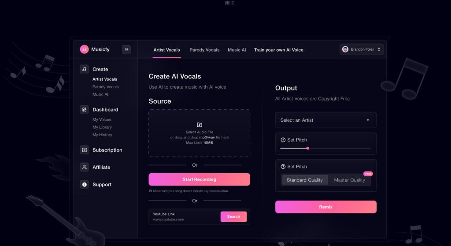The height and width of the screenshot is (246, 451).
Task: Open Subscription in sidebar
Action: pos(107,150)
